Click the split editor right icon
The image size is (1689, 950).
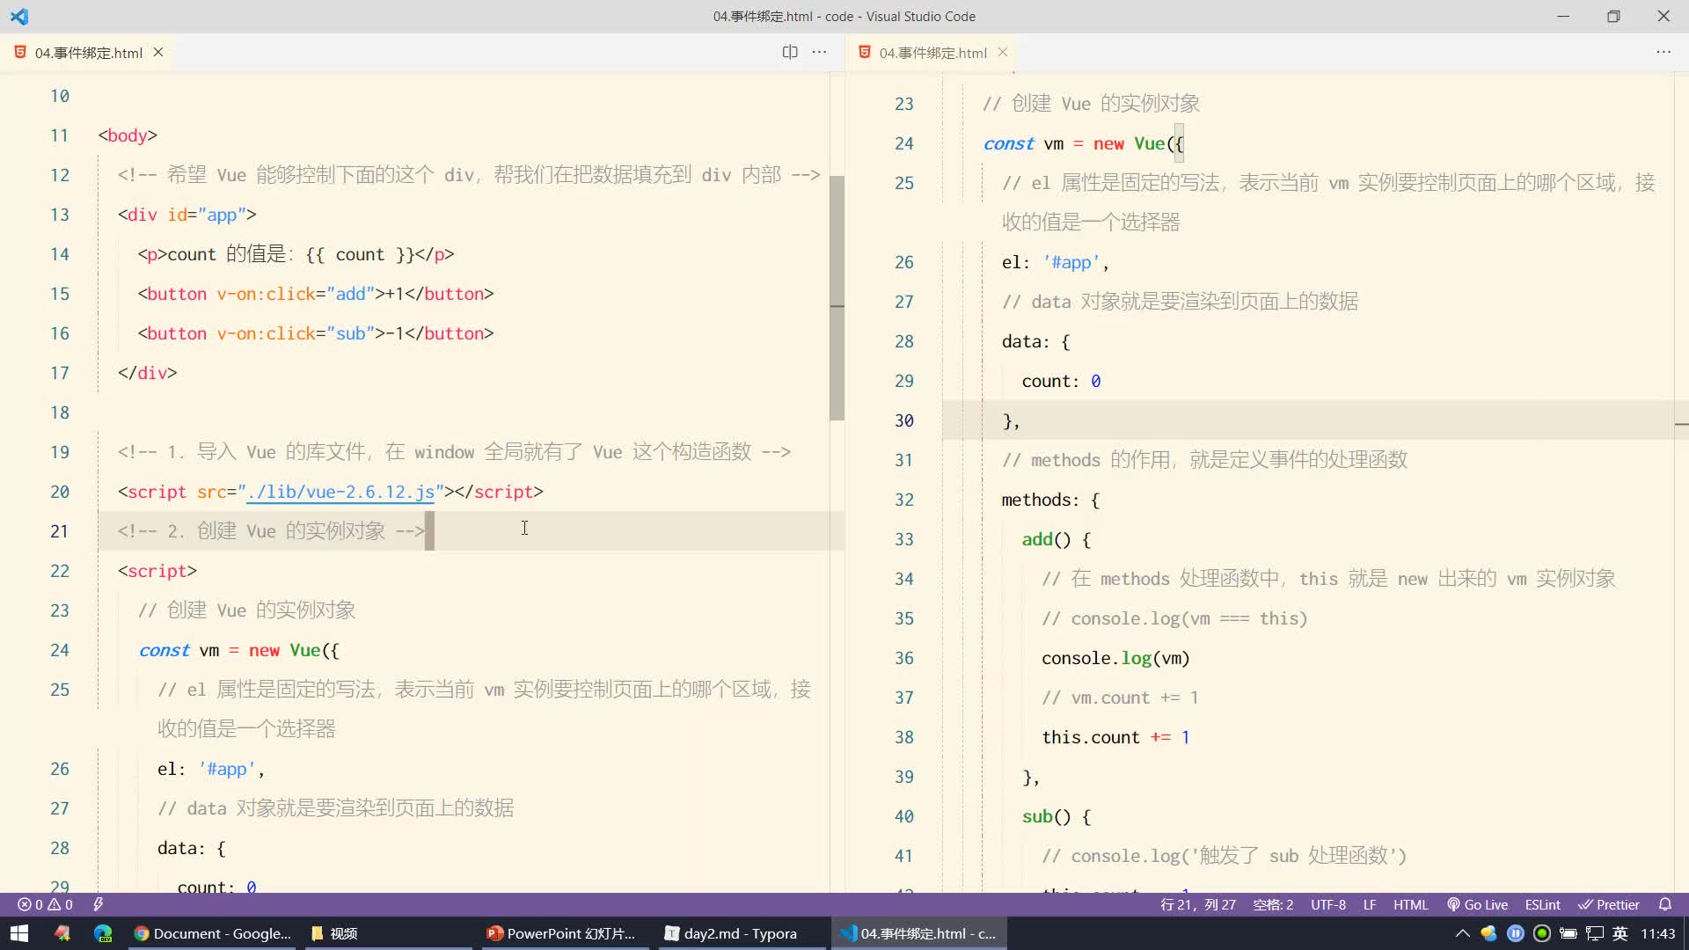click(790, 52)
